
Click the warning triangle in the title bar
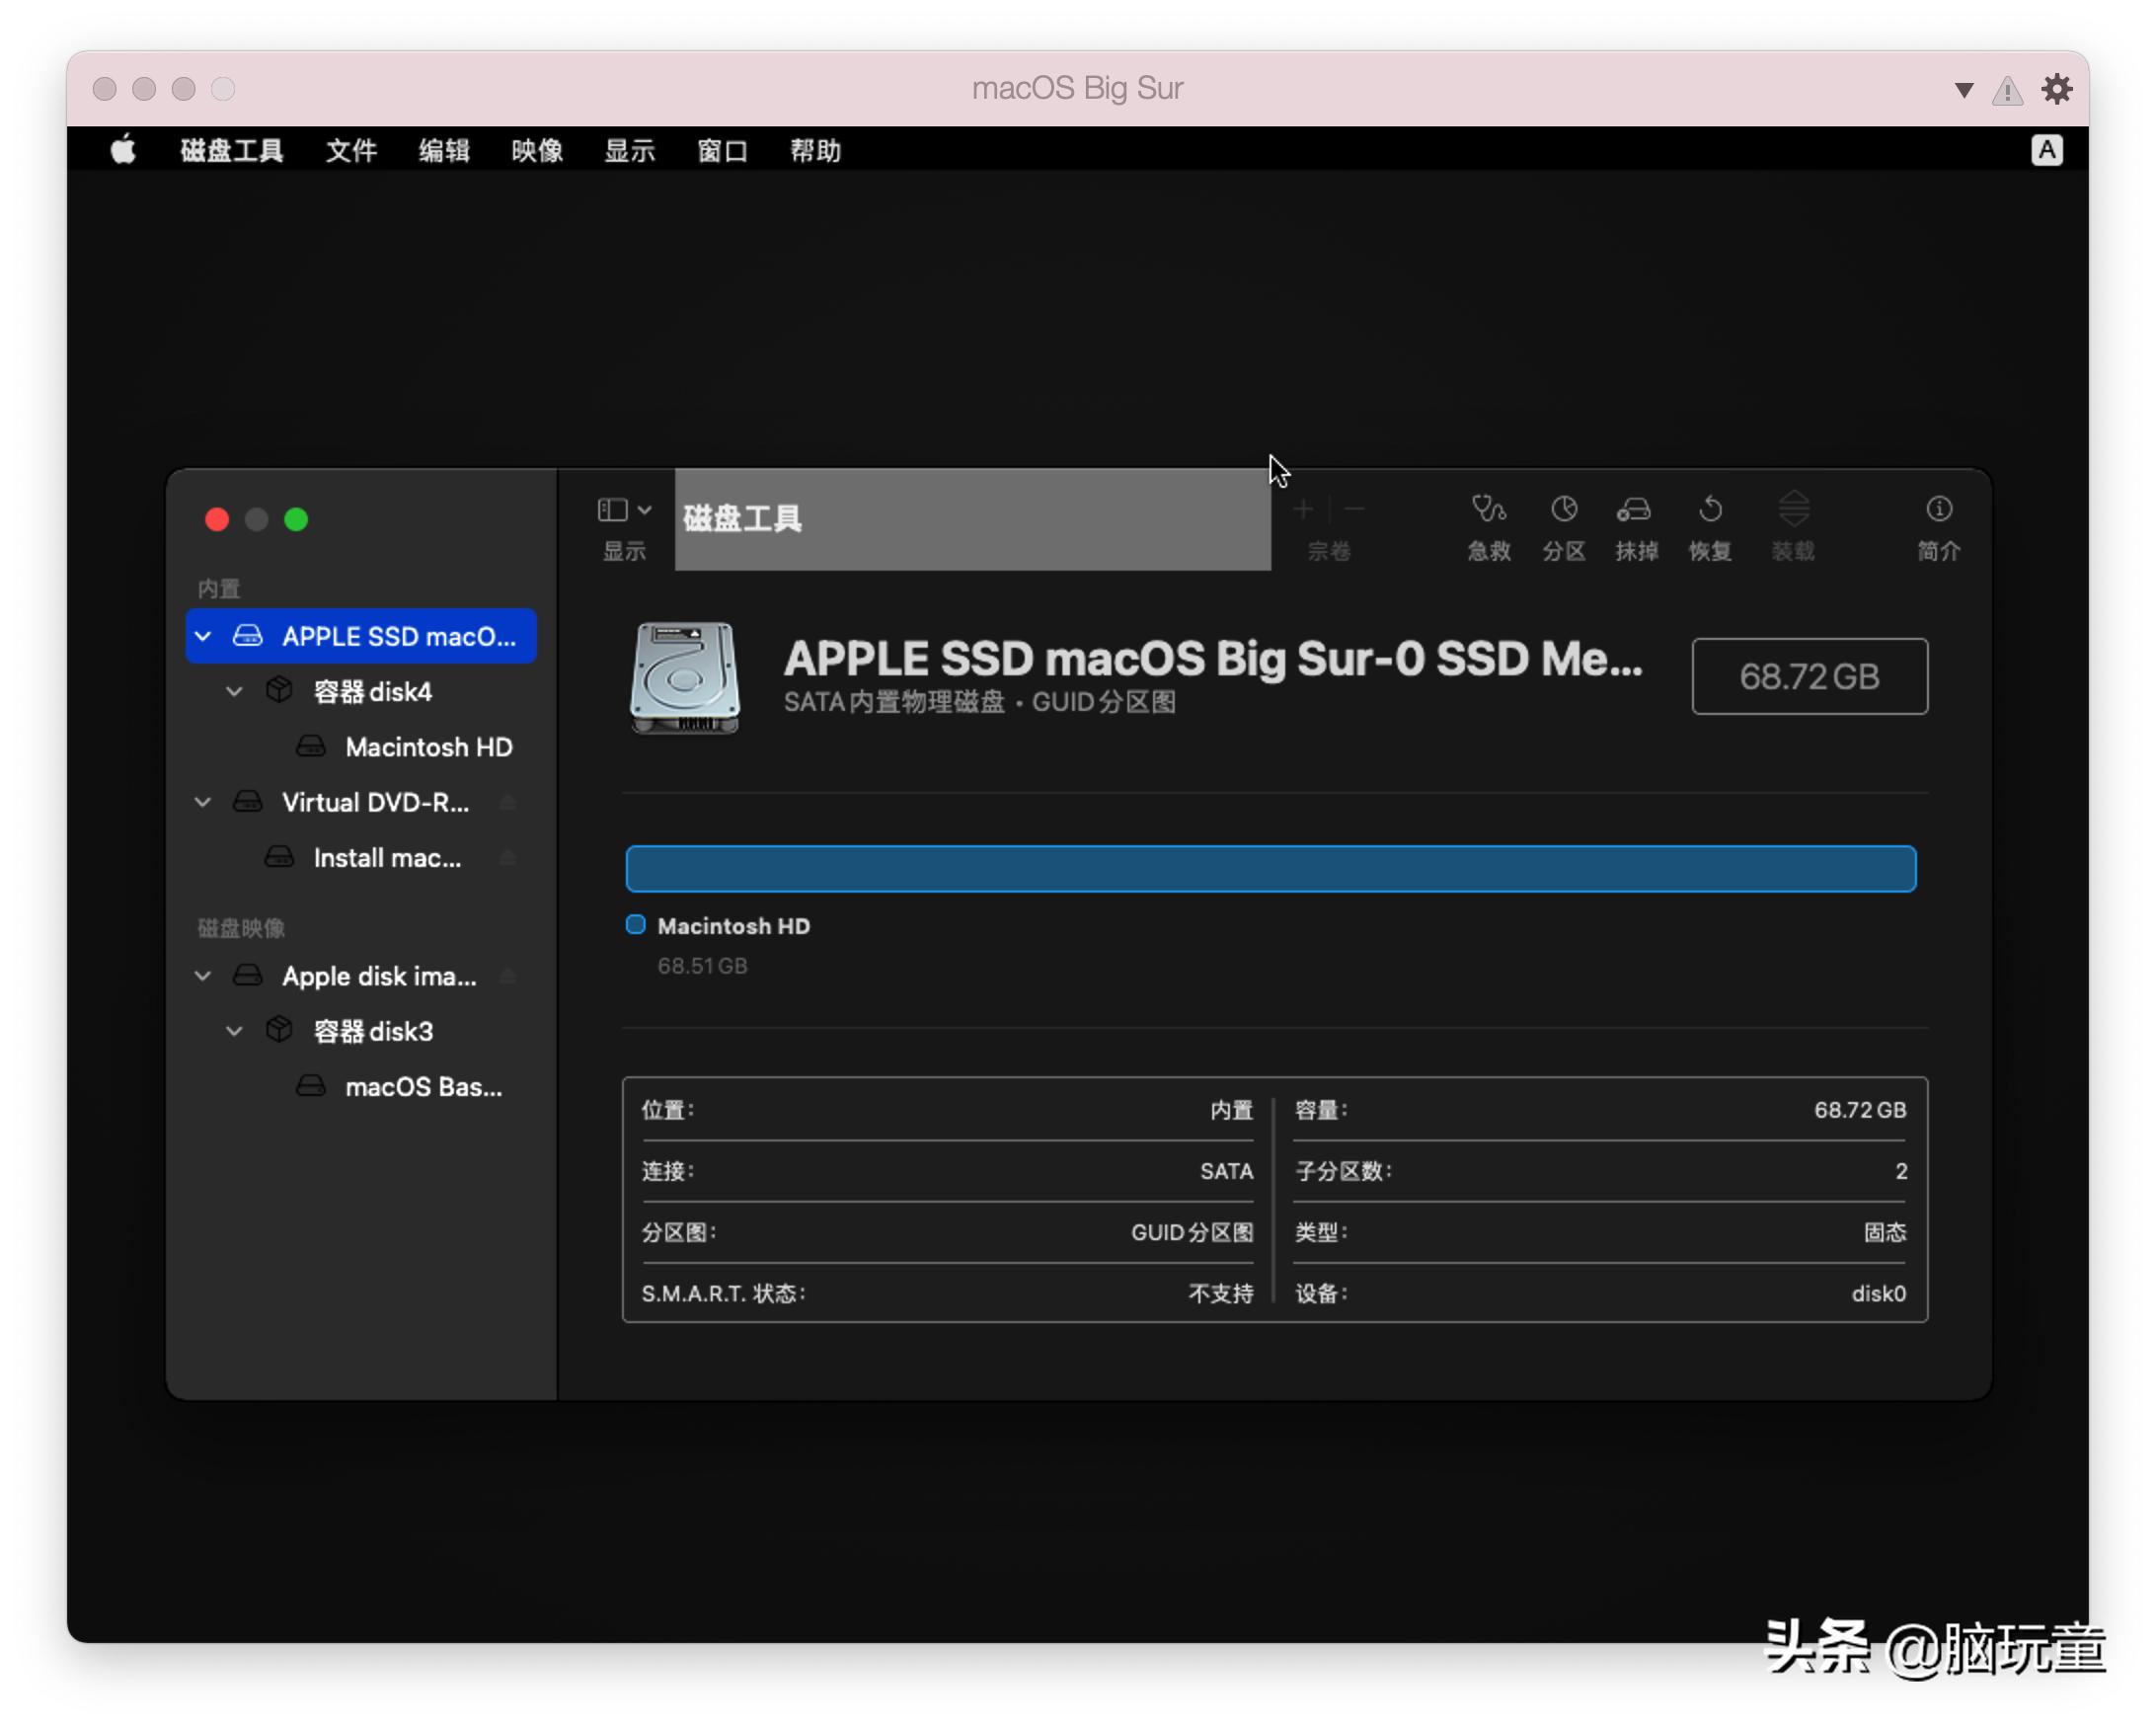click(2007, 91)
